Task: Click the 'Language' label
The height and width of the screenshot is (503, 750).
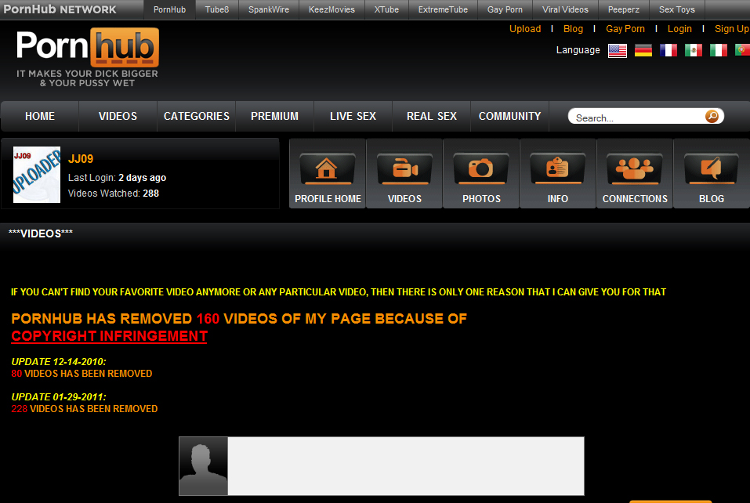Action: pos(578,50)
